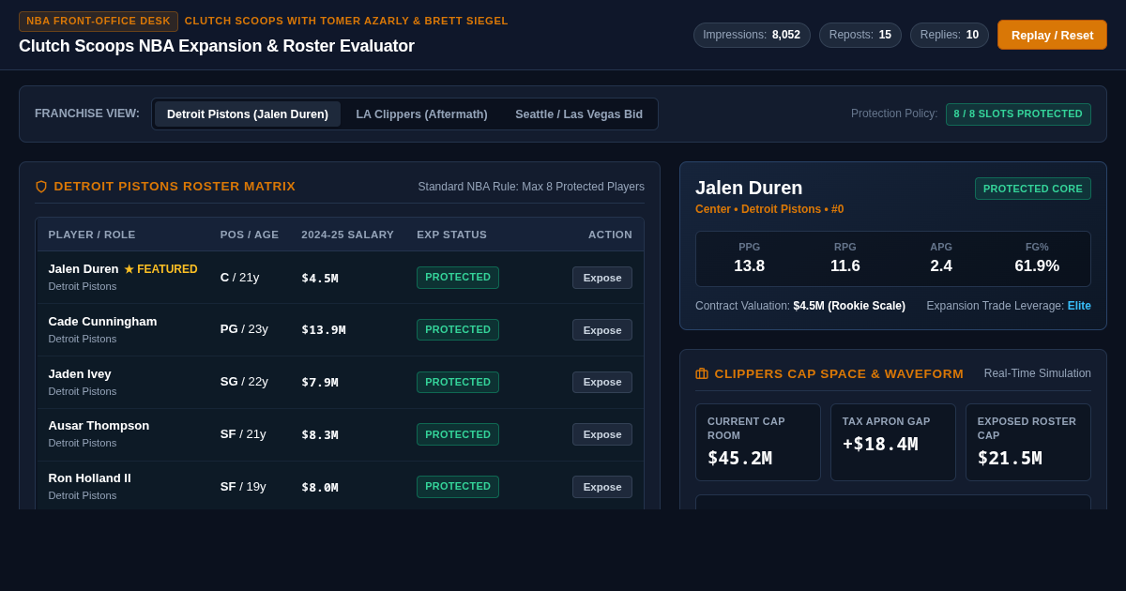Click Cade Cunningham's $13.9M salary
Image resolution: width=1126 pixels, height=591 pixels.
pyautogui.click(x=324, y=330)
